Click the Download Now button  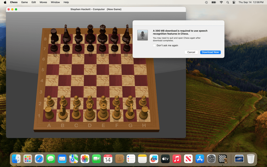(x=210, y=52)
